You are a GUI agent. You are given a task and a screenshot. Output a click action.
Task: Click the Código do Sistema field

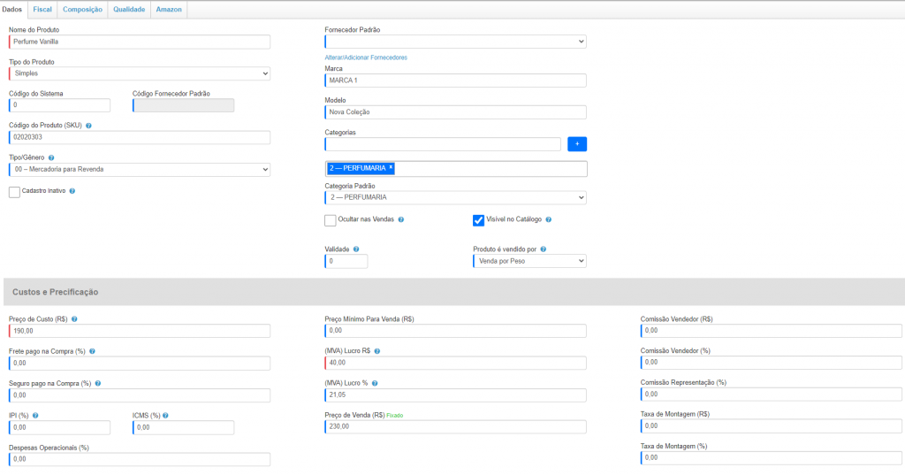[59, 105]
